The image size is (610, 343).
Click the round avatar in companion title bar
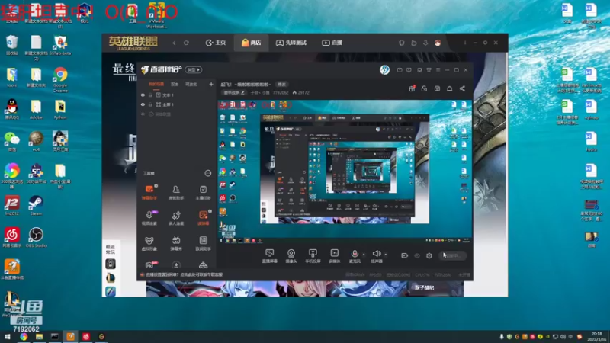pyautogui.click(x=385, y=69)
